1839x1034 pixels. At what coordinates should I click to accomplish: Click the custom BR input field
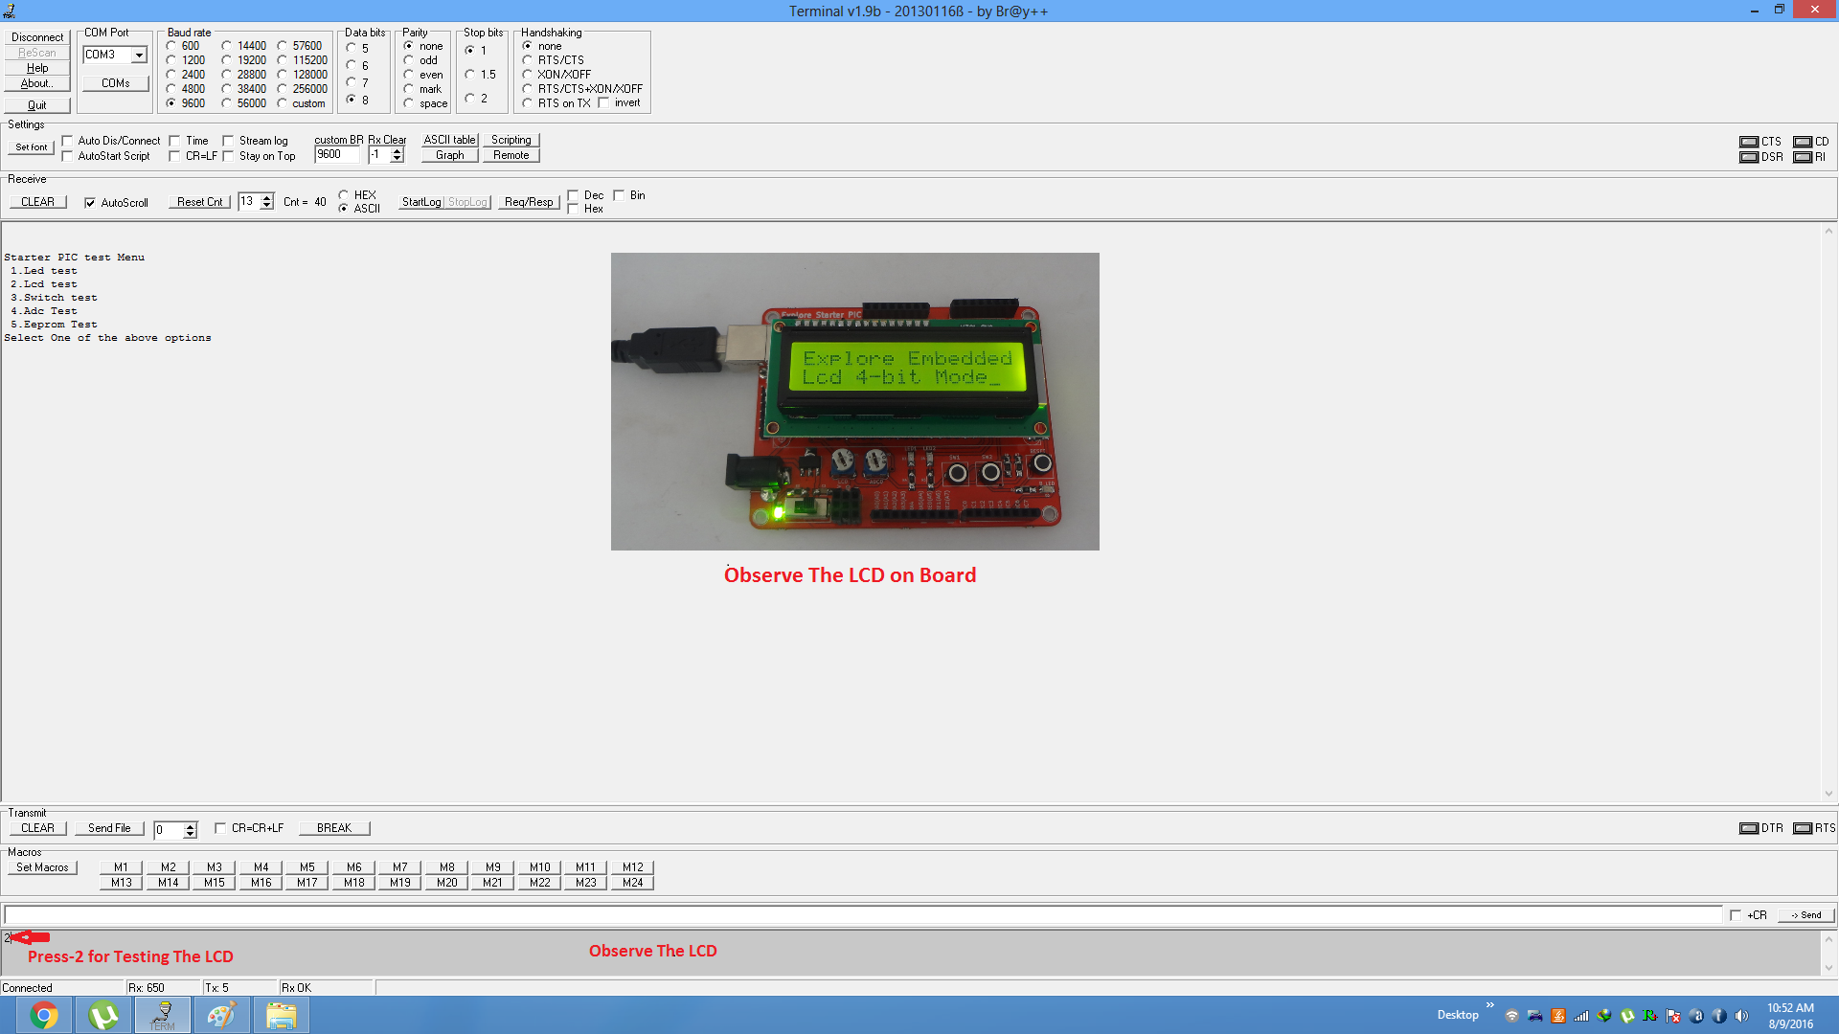pyautogui.click(x=337, y=155)
